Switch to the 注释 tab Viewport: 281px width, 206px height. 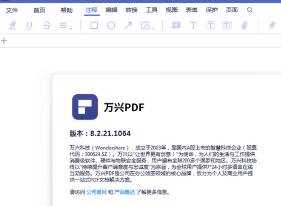pos(91,10)
